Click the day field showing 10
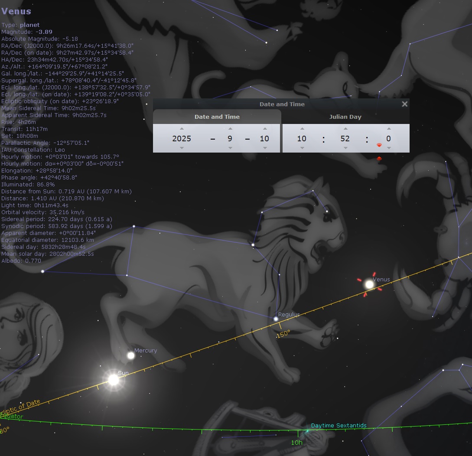Viewport: 472px width, 456px height. pos(264,138)
